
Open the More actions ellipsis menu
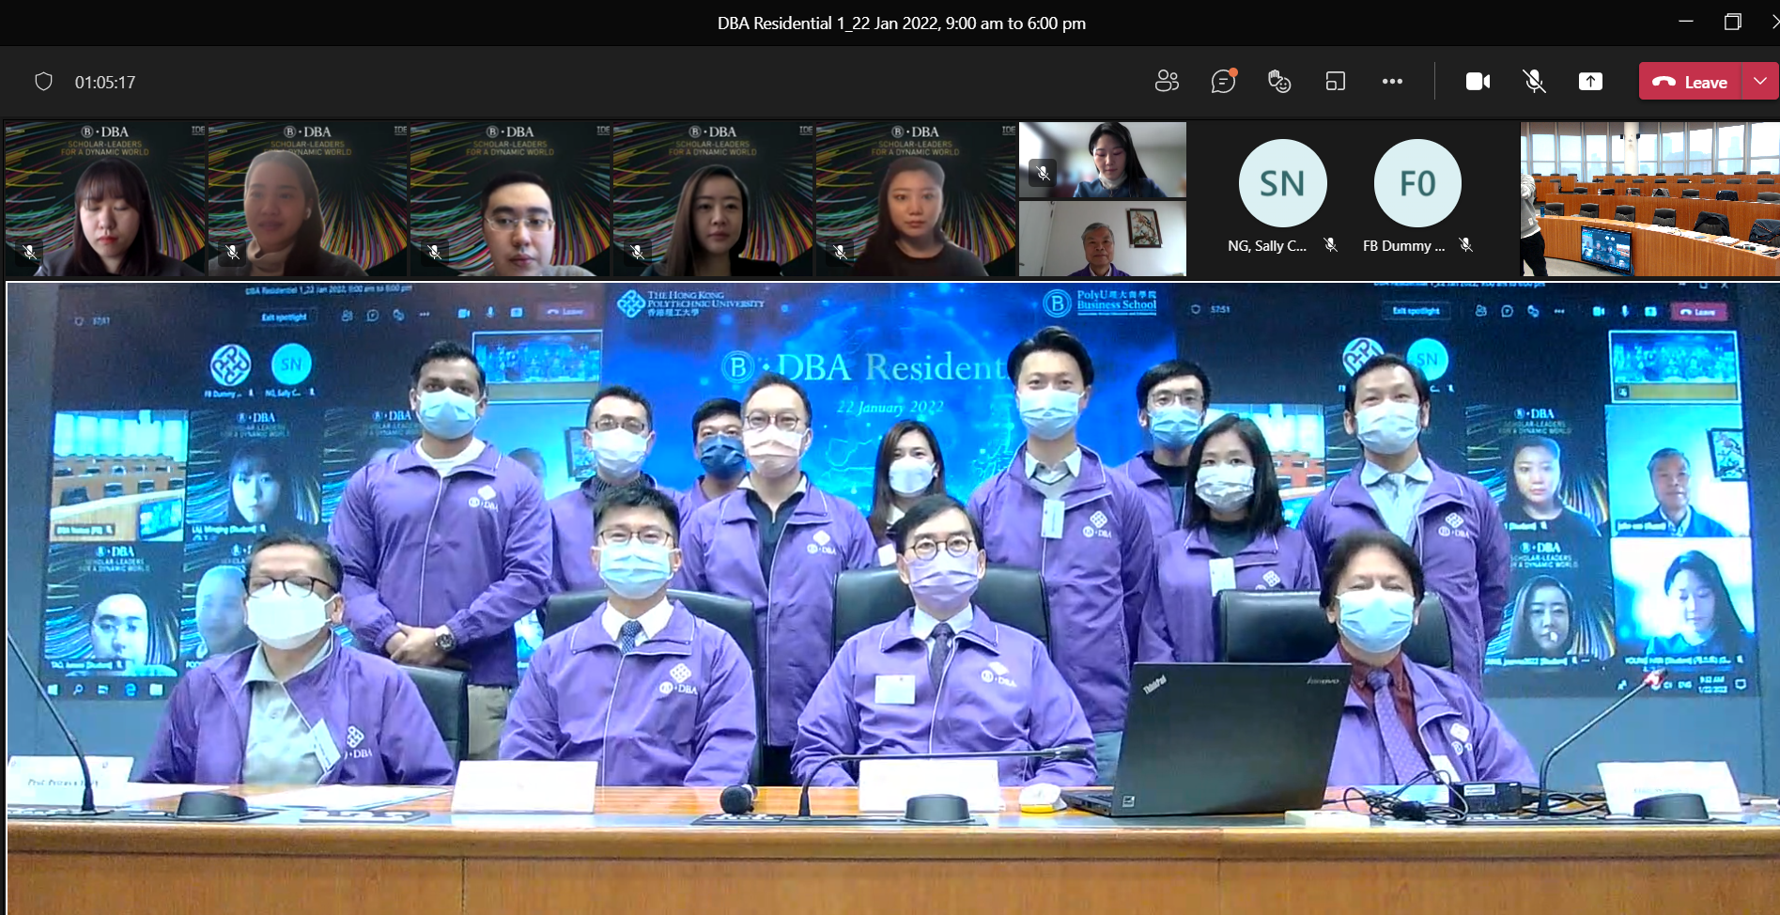[1392, 82]
